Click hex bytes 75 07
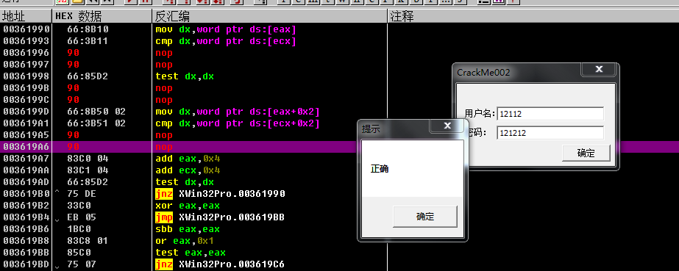This screenshot has width=679, height=271. [x=82, y=264]
